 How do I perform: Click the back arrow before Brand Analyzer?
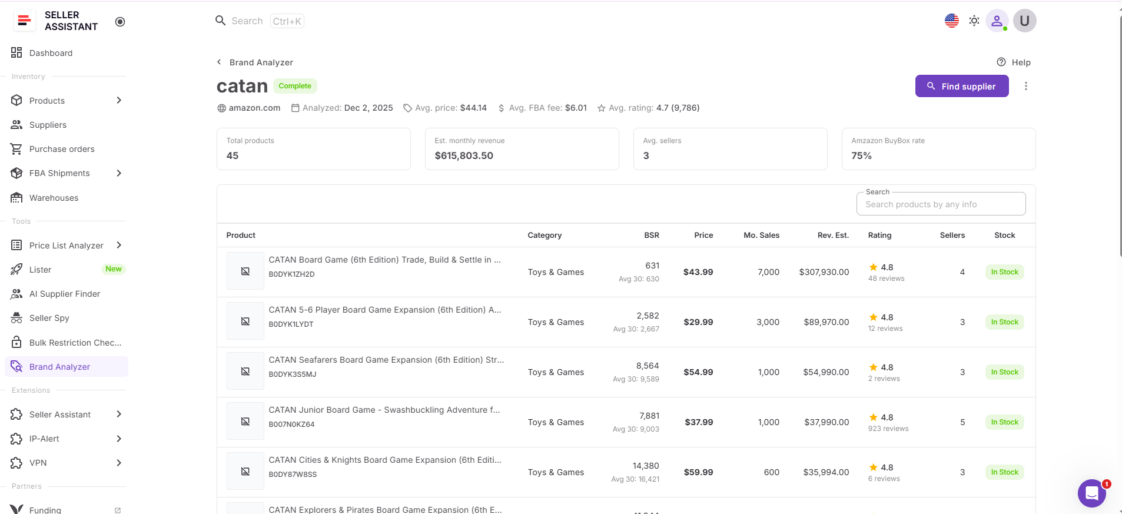click(219, 62)
